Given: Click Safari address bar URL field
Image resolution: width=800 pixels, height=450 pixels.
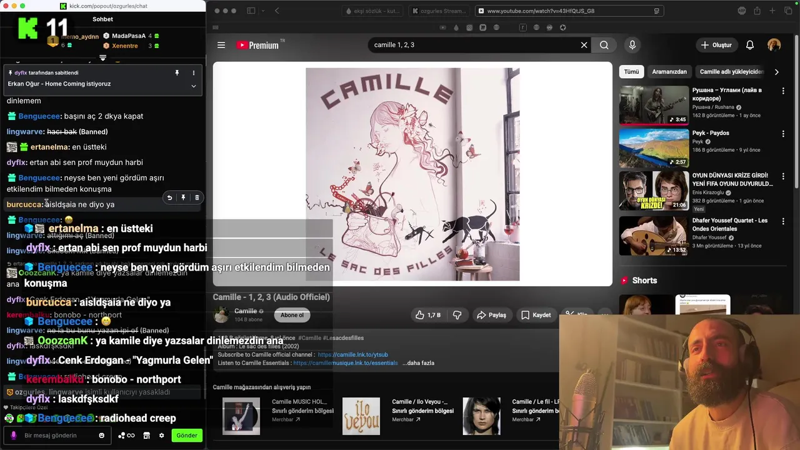Looking at the screenshot, I should 569,11.
